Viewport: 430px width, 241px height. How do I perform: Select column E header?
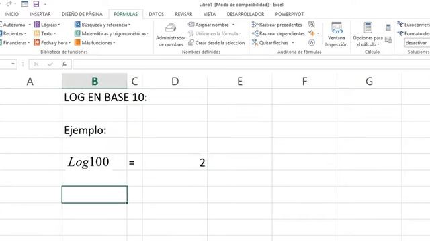[240, 81]
